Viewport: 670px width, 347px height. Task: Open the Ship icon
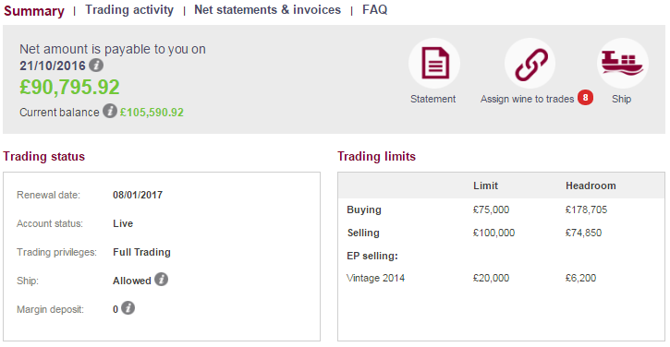click(x=622, y=64)
